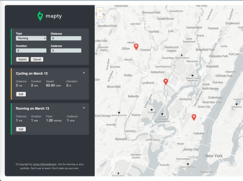
Task: Submit the workout form
Action: point(22,59)
